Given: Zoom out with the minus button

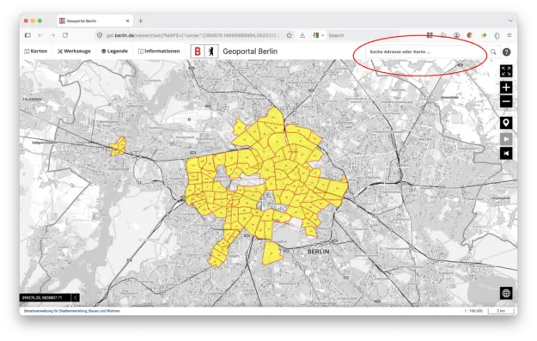Looking at the screenshot, I should [x=506, y=101].
